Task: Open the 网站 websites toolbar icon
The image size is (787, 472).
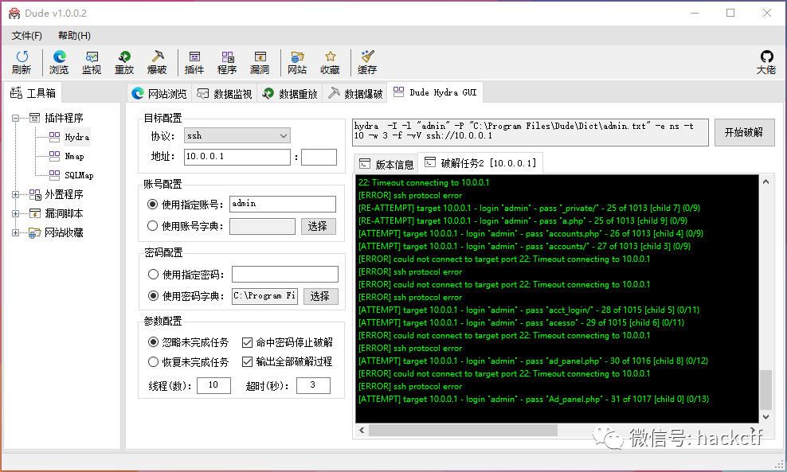Action: [x=297, y=63]
